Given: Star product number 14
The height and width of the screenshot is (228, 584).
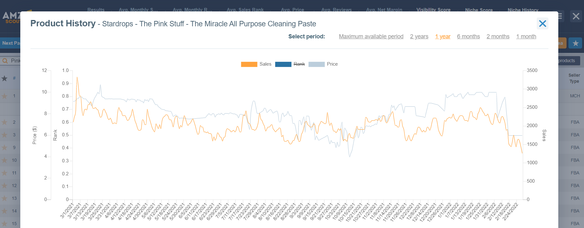Looking at the screenshot, I should coord(4,211).
